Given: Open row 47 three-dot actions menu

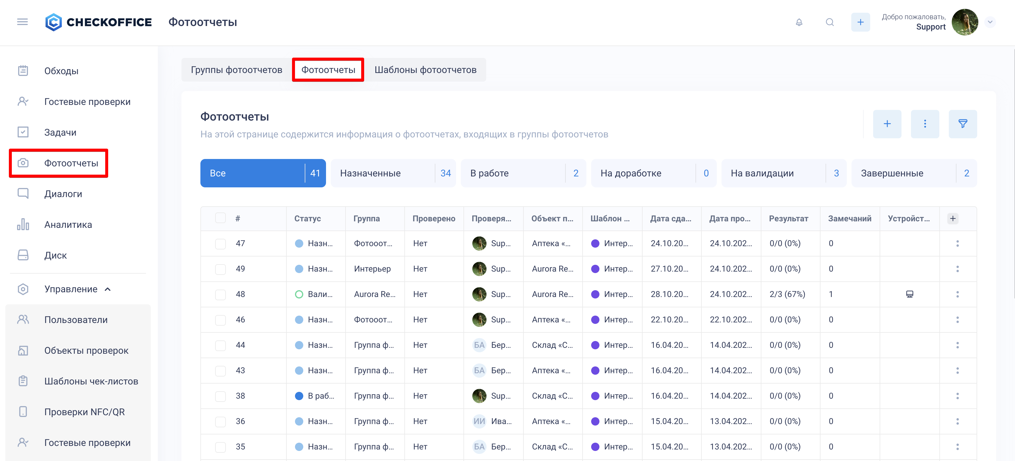Looking at the screenshot, I should click(x=957, y=244).
